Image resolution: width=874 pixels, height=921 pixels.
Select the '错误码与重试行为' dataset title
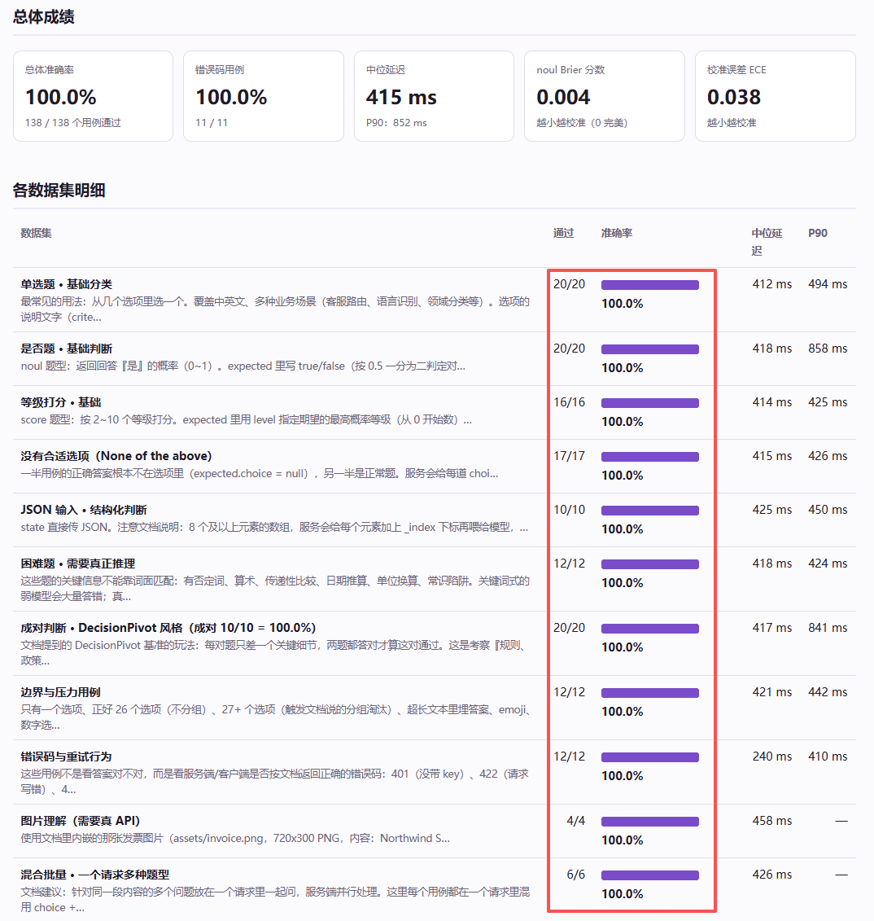(67, 757)
